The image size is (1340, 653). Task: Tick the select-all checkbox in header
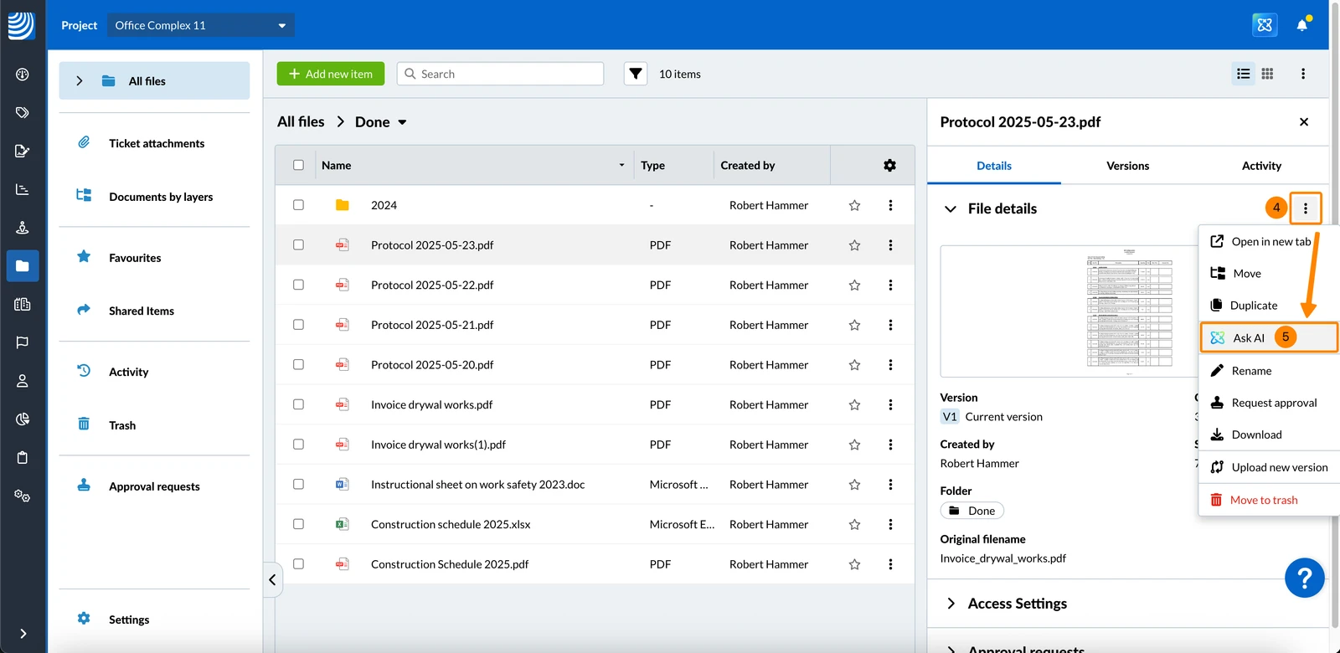point(298,165)
